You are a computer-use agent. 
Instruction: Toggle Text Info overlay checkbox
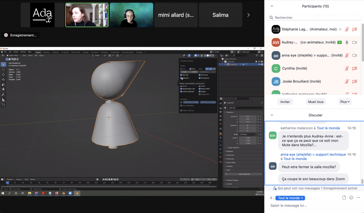click(181, 75)
